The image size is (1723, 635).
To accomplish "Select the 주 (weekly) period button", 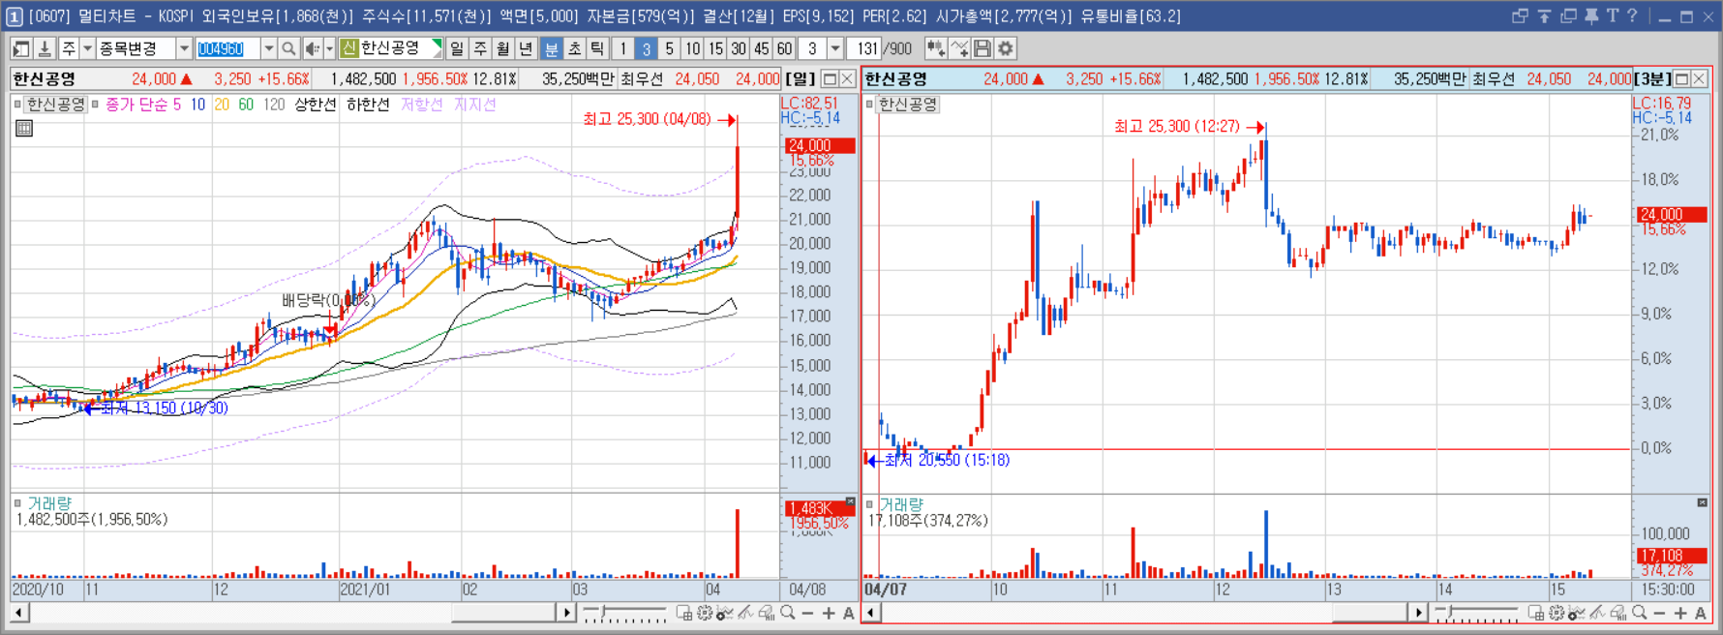I will click(x=480, y=48).
